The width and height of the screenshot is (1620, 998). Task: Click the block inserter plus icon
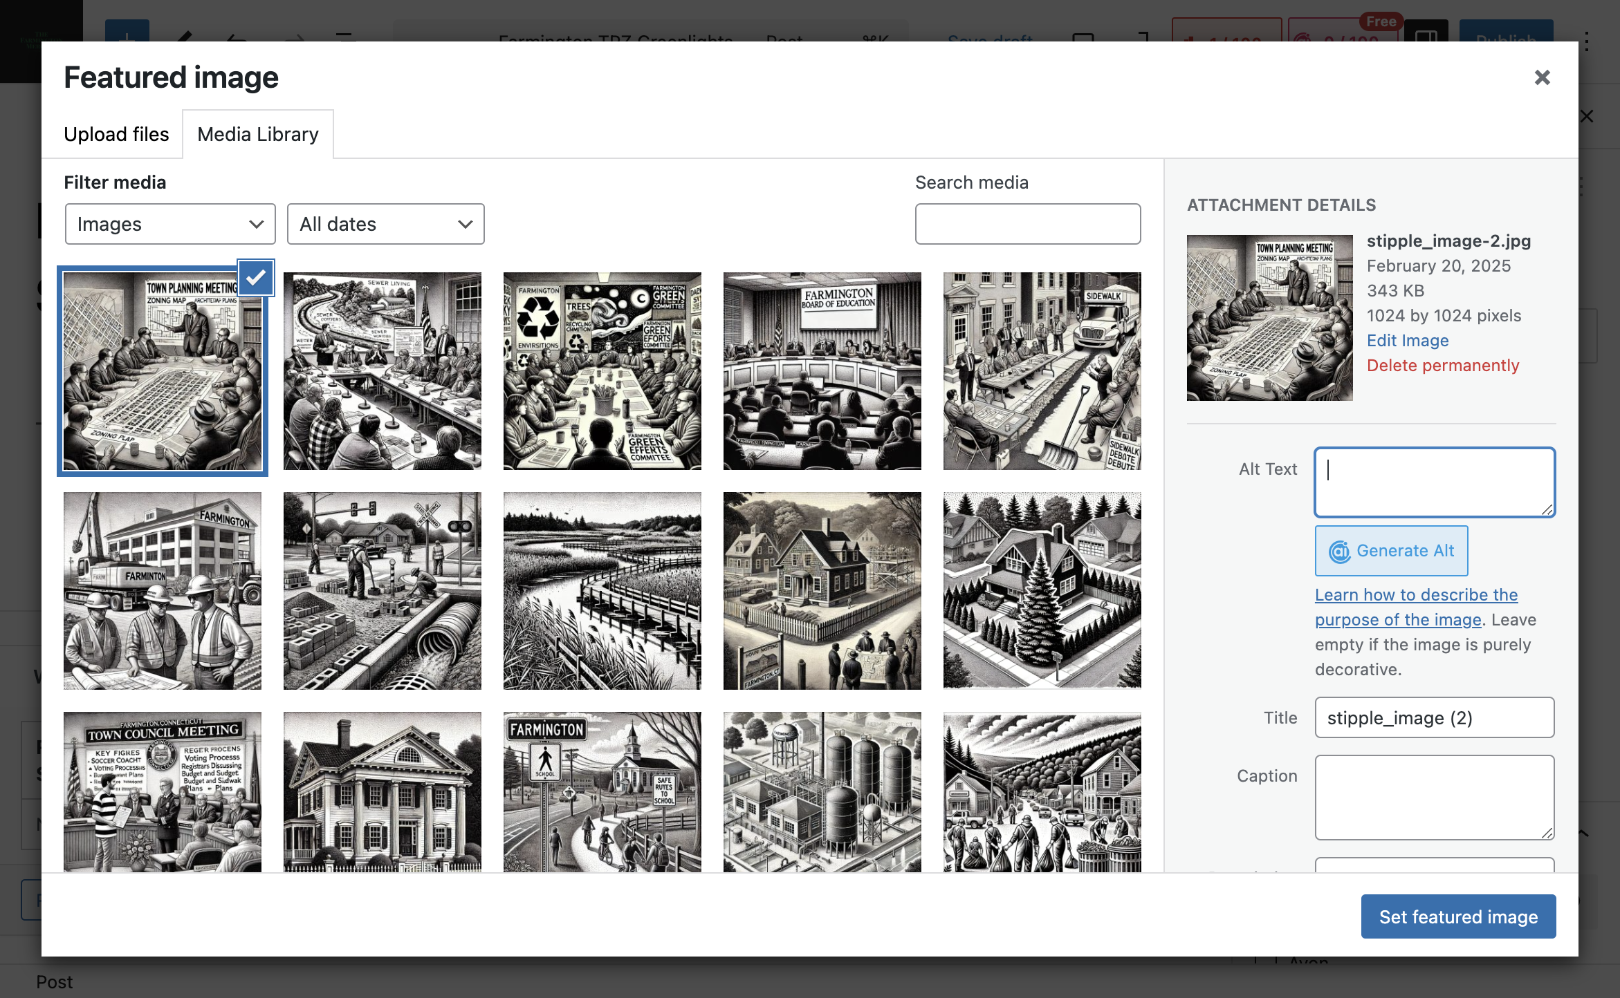click(x=127, y=31)
